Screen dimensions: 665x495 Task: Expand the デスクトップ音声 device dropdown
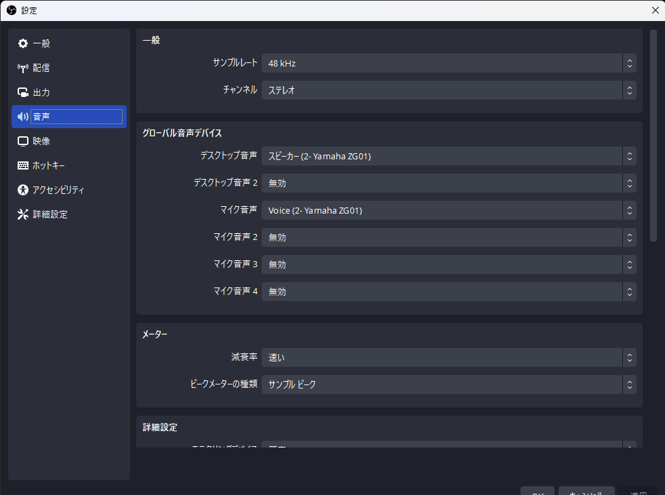point(448,156)
